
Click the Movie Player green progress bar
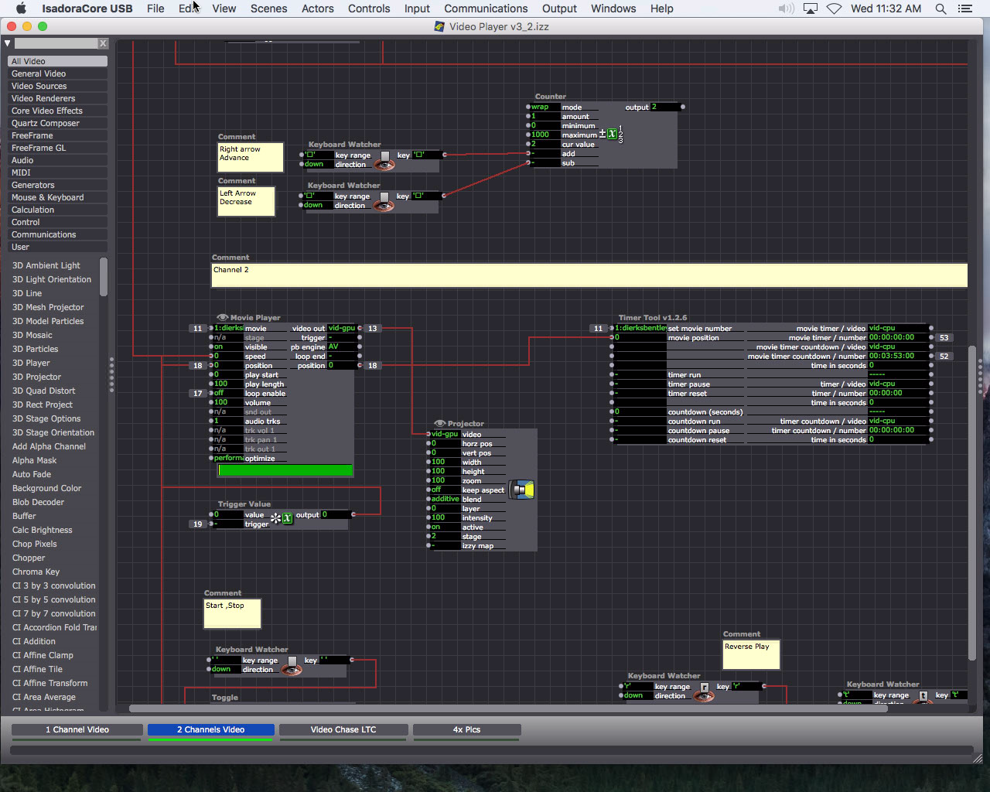click(x=285, y=469)
